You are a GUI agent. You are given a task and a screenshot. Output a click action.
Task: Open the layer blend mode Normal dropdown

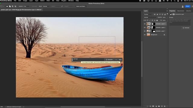point(150,17)
